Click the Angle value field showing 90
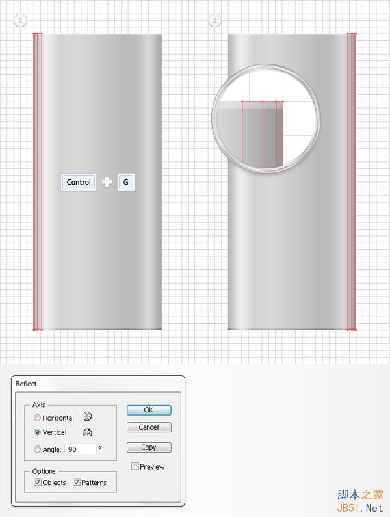Viewport: 390px width, 517px height. coord(81,449)
